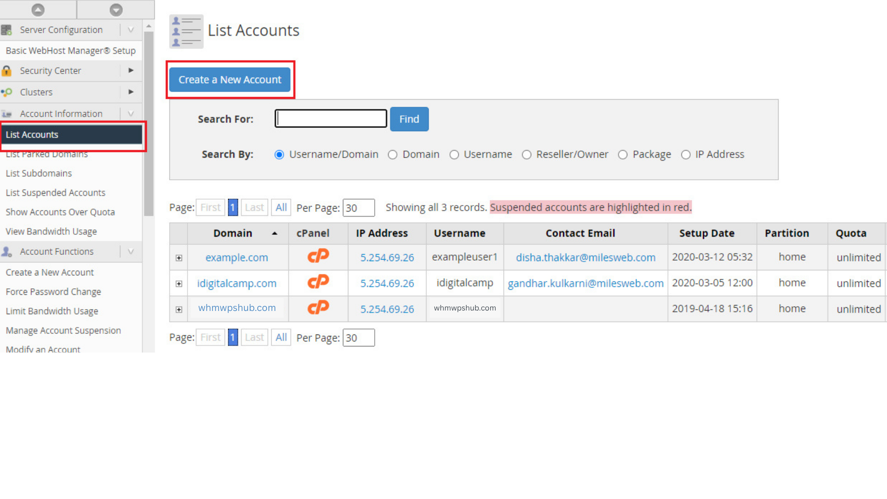Open cPanel icon for idigitalcamp.com row

318,282
